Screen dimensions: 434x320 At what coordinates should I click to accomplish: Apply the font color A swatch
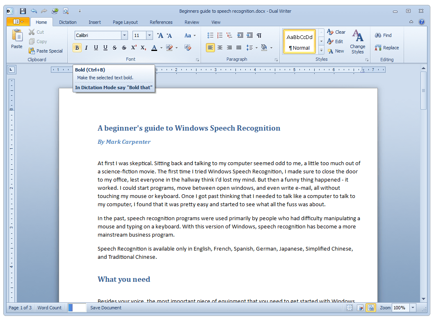tap(155, 48)
